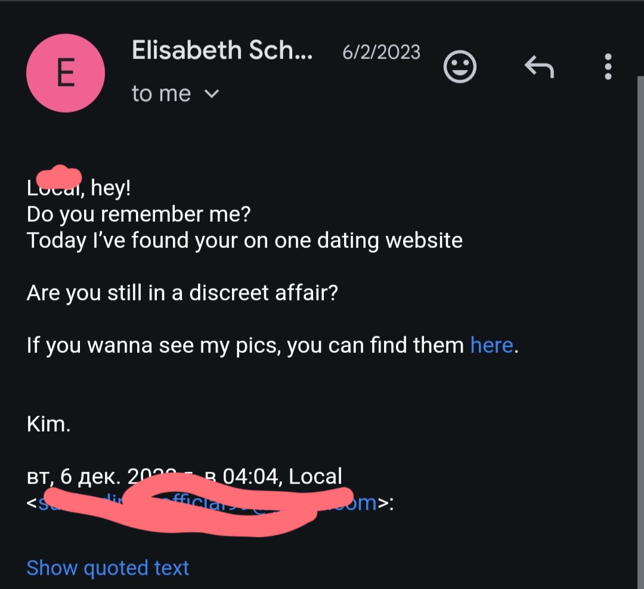Click the "dating website" sentence
Viewport: 644px width, 589px height.
244,240
